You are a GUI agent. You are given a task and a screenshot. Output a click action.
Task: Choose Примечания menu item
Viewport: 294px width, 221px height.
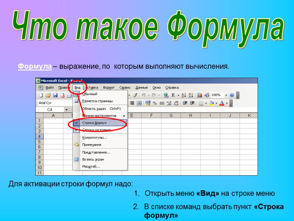(100, 145)
